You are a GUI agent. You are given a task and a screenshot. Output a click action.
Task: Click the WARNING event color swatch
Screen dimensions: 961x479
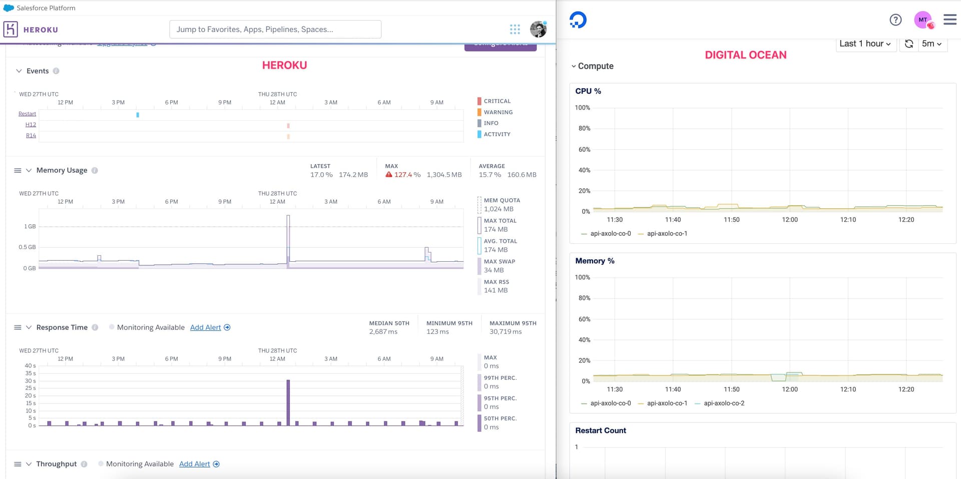coord(479,112)
